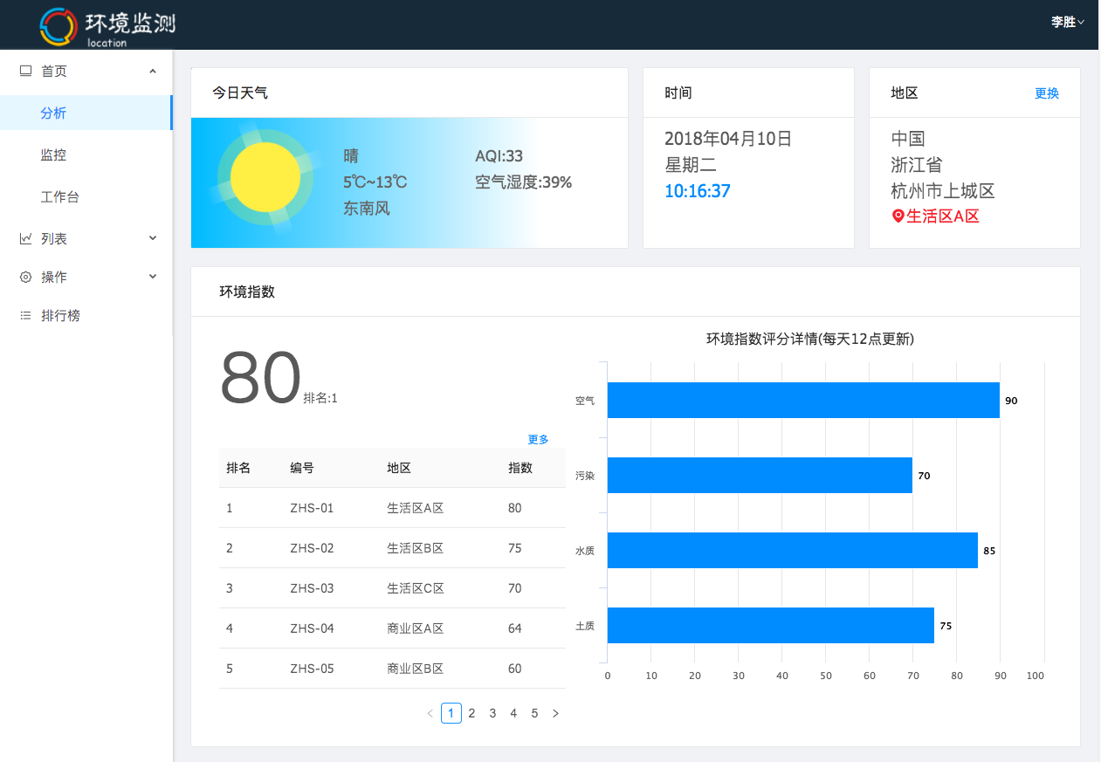This screenshot has width=1101, height=762.
Task: Click the 土质 bar in the chart
Action: [x=771, y=625]
